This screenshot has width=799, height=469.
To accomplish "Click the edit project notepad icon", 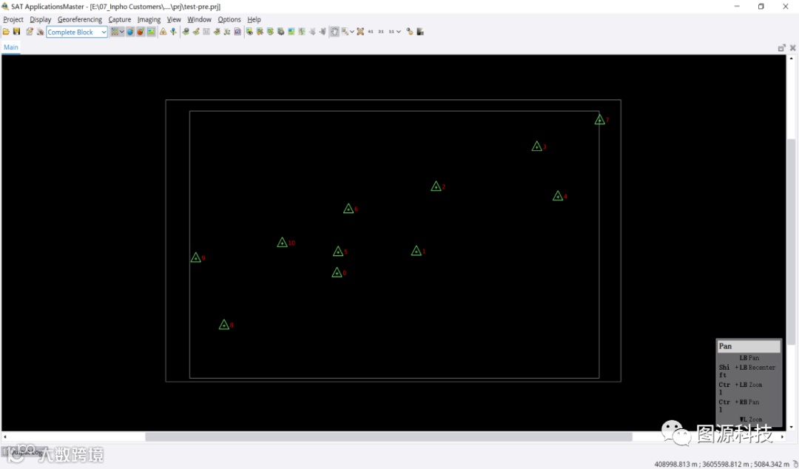I will (30, 32).
